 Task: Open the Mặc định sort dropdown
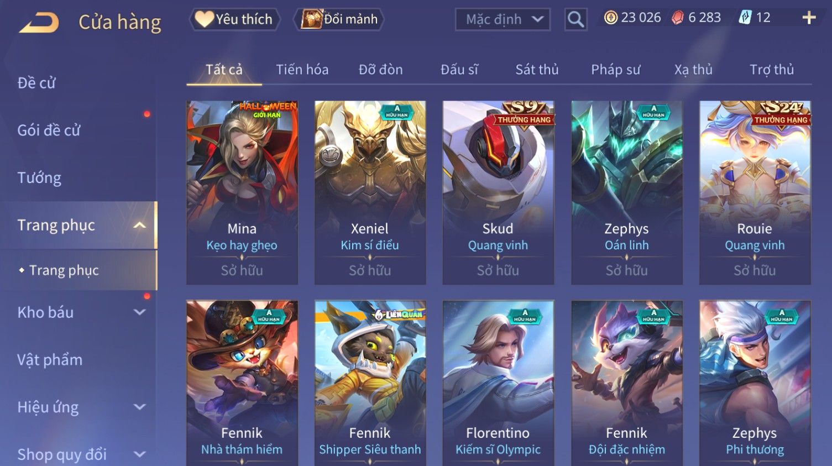[503, 19]
